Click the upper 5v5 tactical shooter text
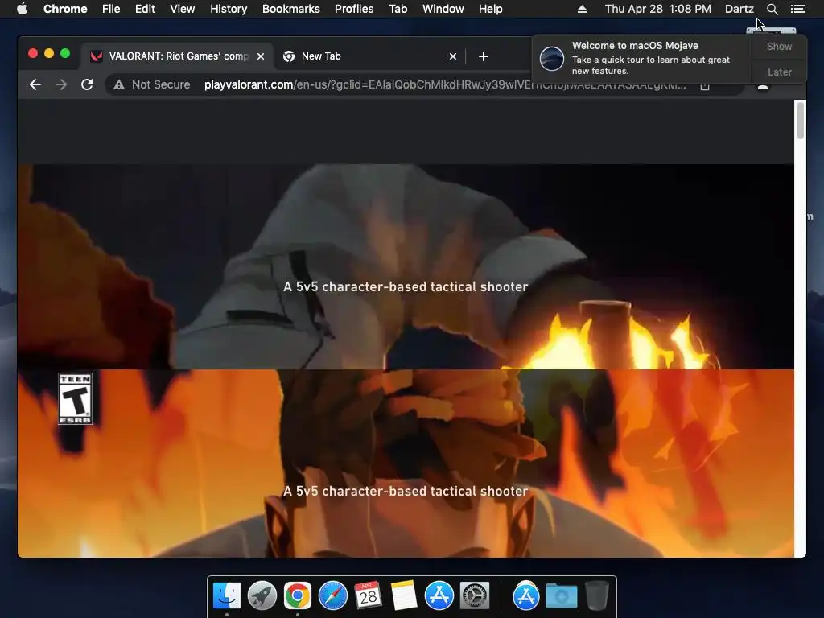This screenshot has height=618, width=824. pyautogui.click(x=406, y=286)
